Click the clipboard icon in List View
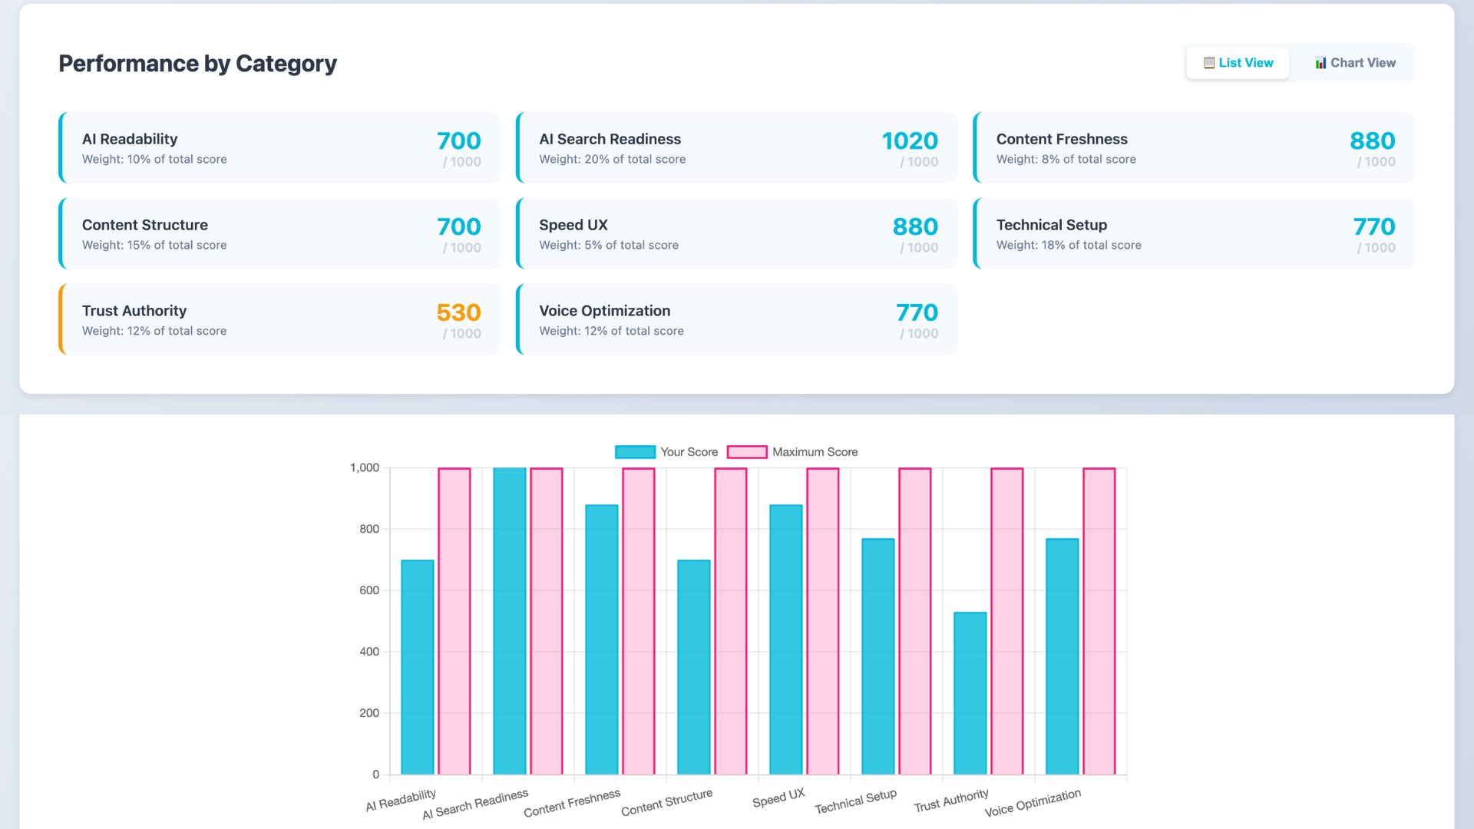 [x=1208, y=63]
